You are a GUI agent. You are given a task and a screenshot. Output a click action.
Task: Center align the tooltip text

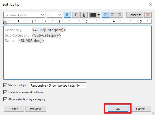coord(112,15)
